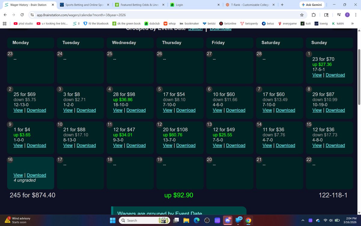Open the volume control in system tray

point(331,221)
